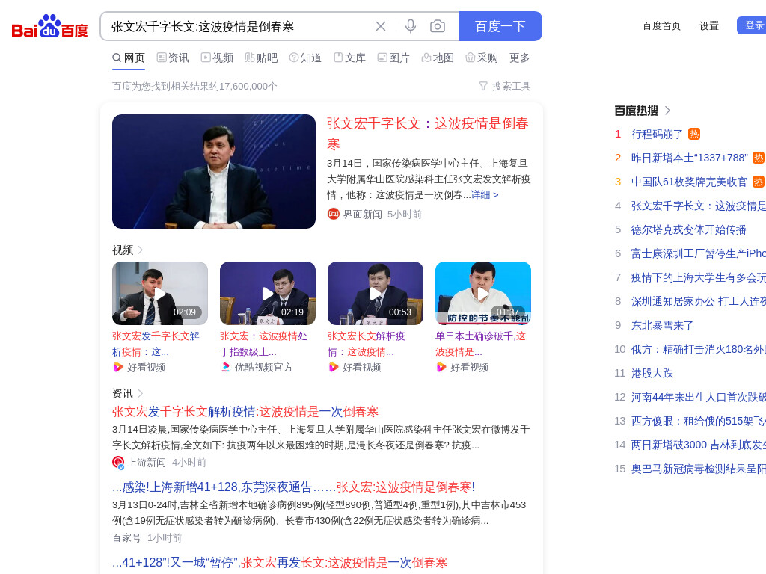Open video title 张文宏发千字长文解析疫情
This screenshot has width=766, height=574.
pyautogui.click(x=156, y=344)
